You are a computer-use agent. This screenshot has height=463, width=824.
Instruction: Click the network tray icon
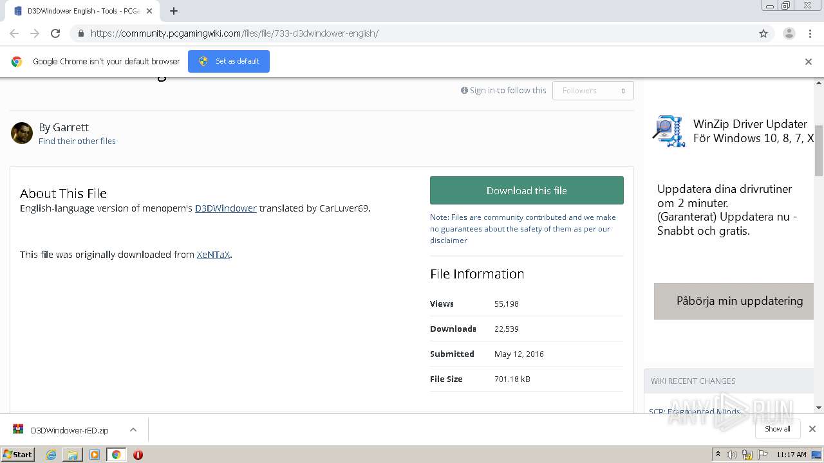[747, 455]
